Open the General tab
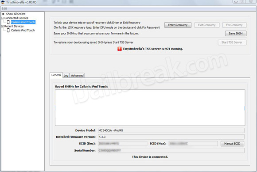 coord(56,75)
